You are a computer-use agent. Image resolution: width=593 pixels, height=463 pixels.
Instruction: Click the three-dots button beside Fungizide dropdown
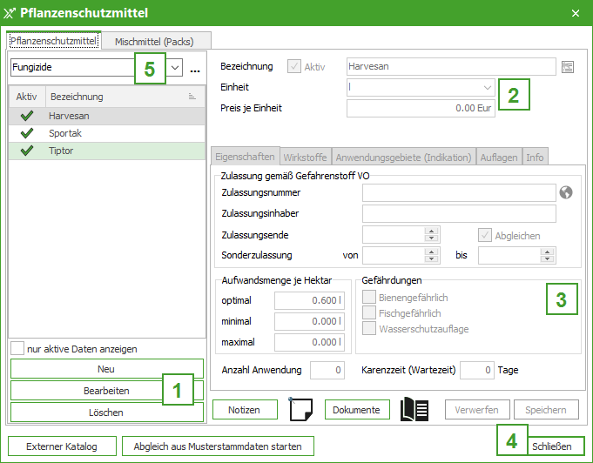(x=195, y=68)
